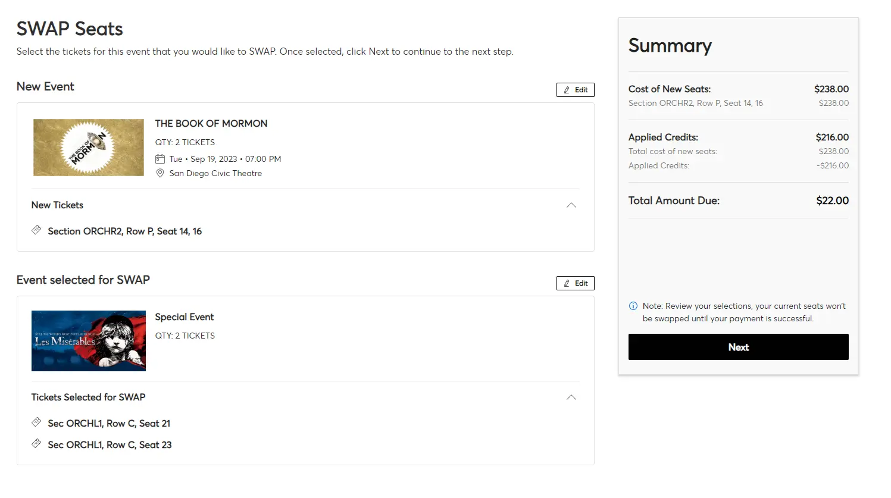
Task: Click the info icon beside the payment note
Action: 633,306
